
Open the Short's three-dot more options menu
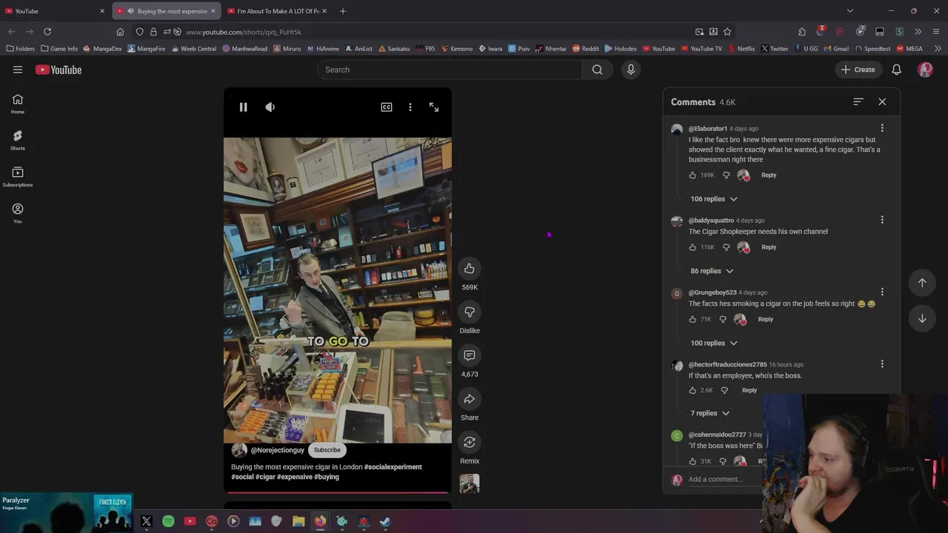pos(410,107)
